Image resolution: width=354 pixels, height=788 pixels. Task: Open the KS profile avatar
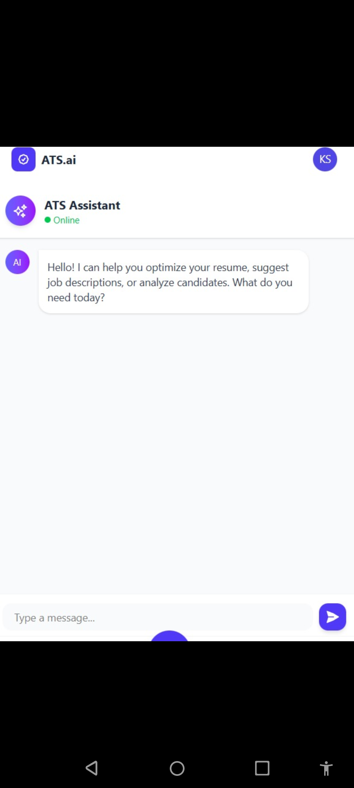325,160
